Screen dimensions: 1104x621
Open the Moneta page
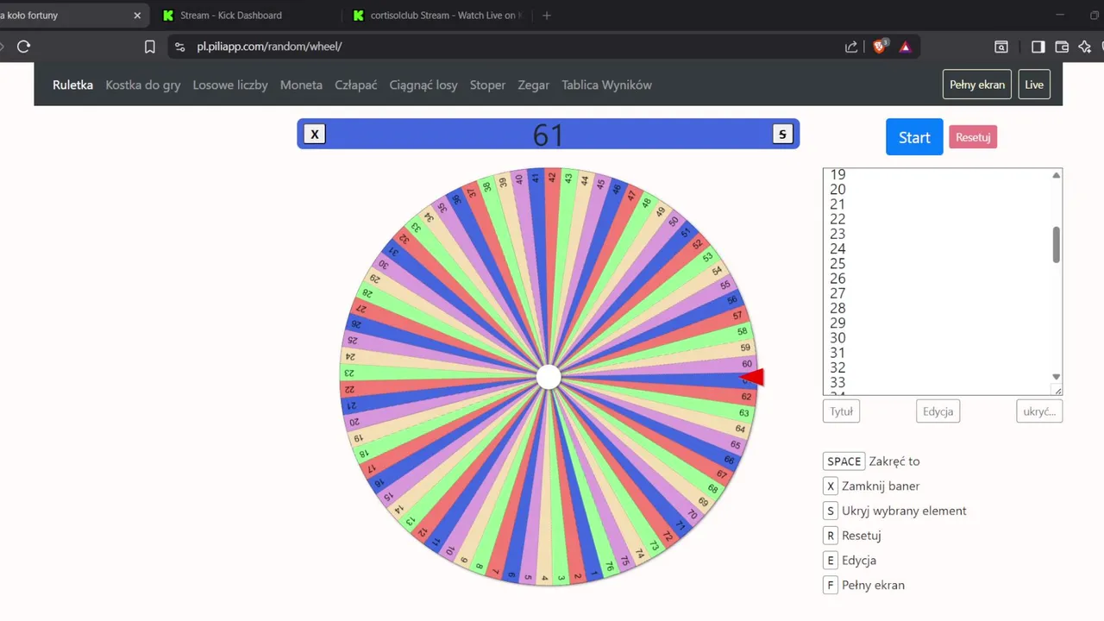tap(301, 85)
